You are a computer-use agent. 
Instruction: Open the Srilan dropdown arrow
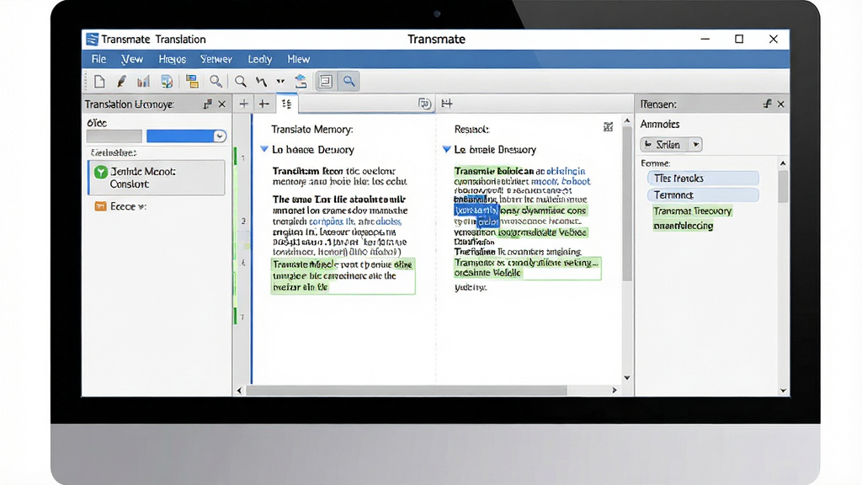click(696, 145)
